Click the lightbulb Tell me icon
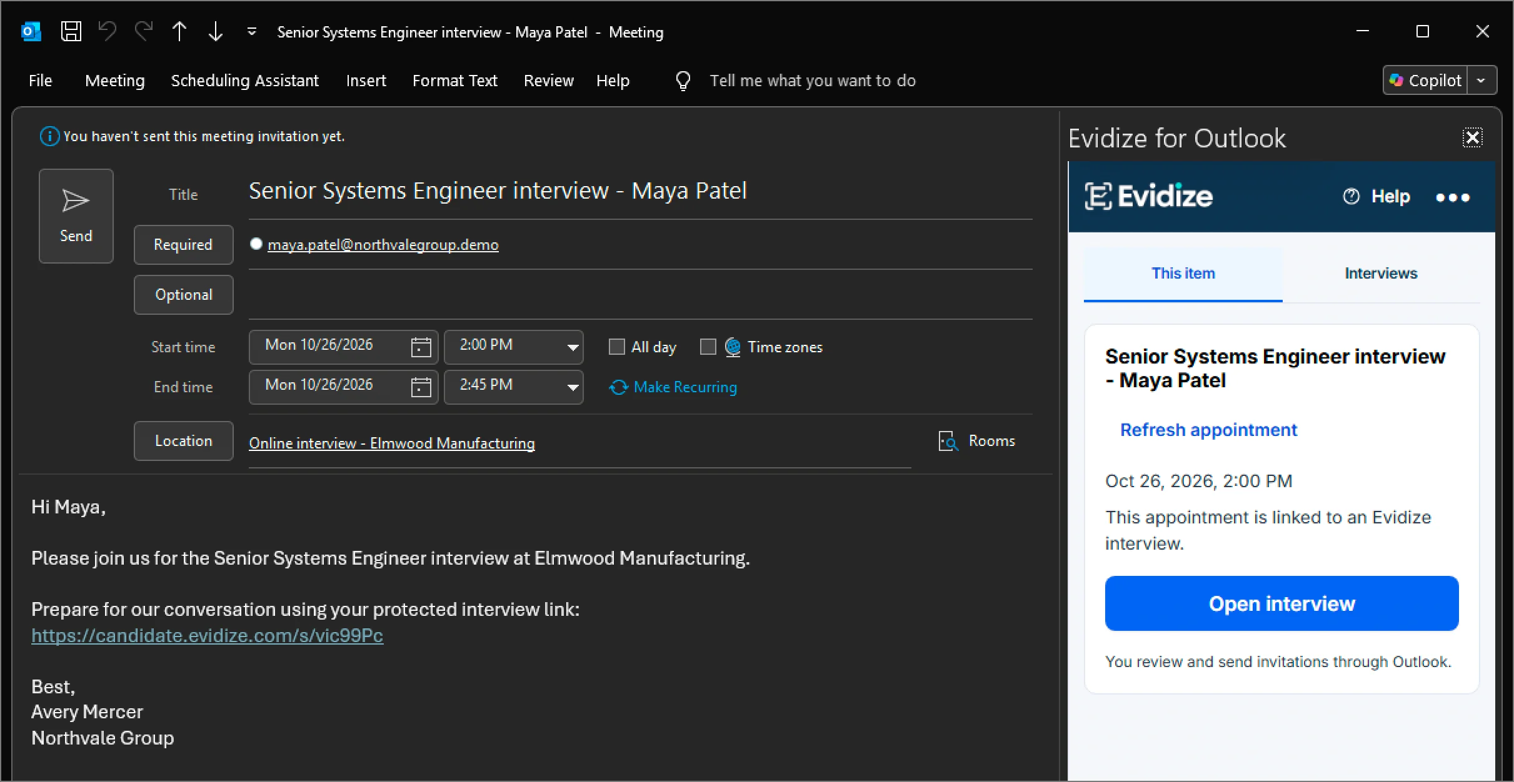Image resolution: width=1514 pixels, height=782 pixels. coord(683,81)
